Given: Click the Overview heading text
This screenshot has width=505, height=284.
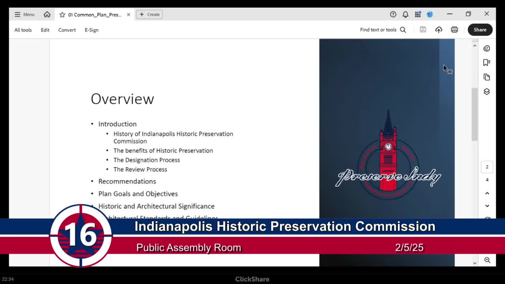Looking at the screenshot, I should click(122, 99).
